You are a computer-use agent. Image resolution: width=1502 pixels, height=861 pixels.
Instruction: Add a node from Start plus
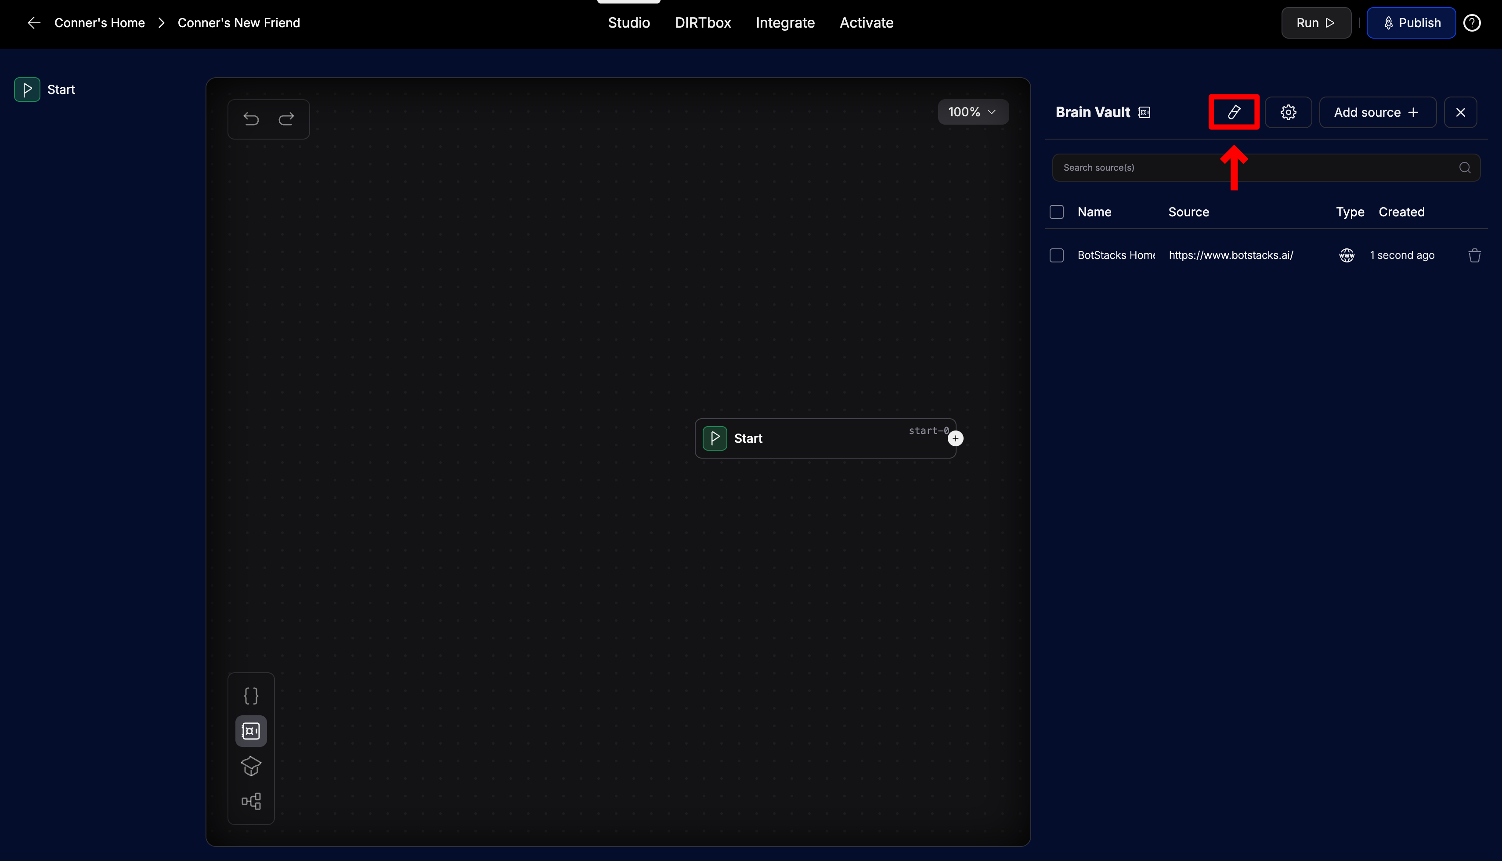tap(955, 438)
